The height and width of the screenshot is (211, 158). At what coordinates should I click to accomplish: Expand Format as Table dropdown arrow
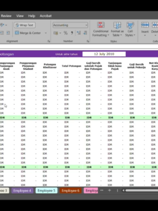tap(121, 35)
